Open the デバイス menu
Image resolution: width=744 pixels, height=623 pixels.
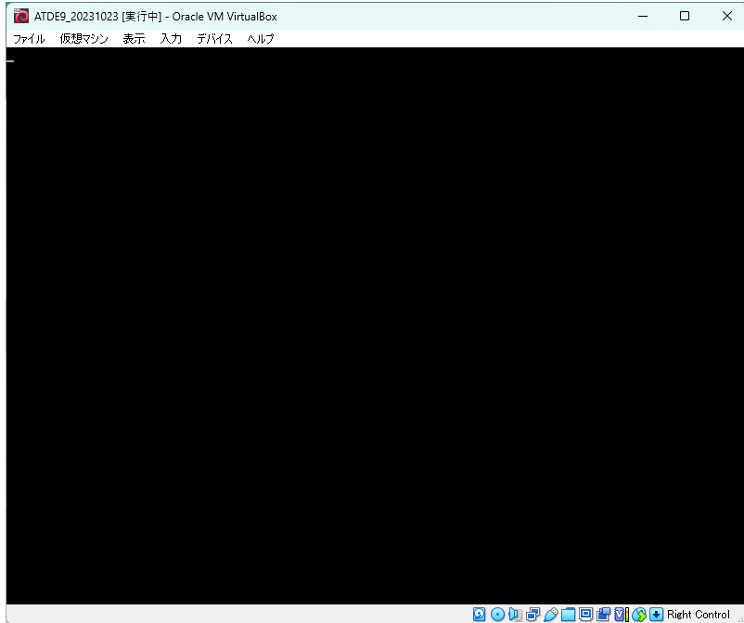(214, 39)
